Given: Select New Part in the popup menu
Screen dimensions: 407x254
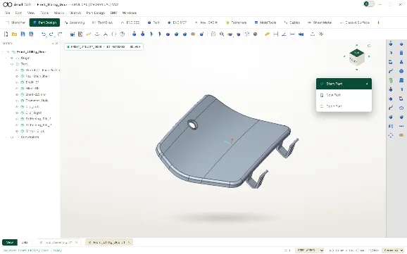Looking at the screenshot, I should [x=344, y=95].
